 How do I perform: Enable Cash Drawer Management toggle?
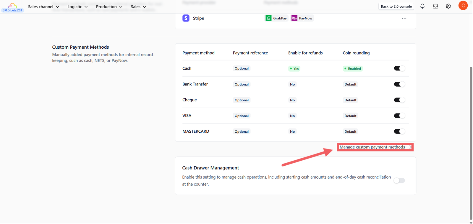pos(399,180)
